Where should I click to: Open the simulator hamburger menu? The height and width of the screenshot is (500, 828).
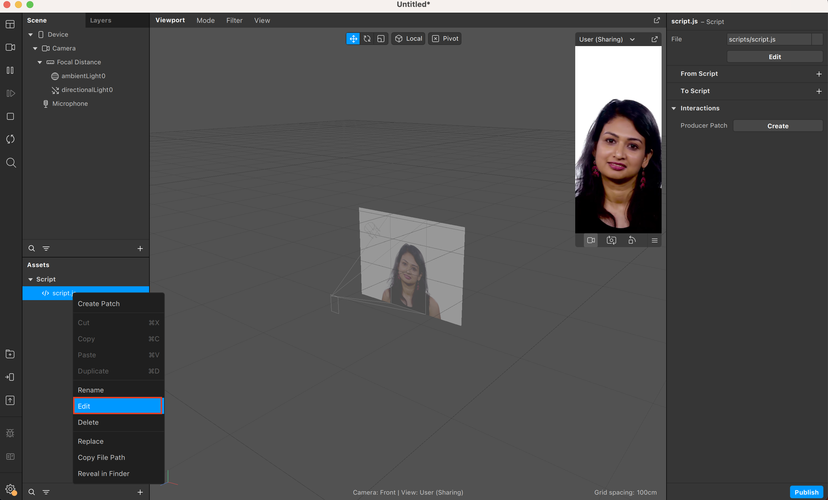tap(654, 240)
